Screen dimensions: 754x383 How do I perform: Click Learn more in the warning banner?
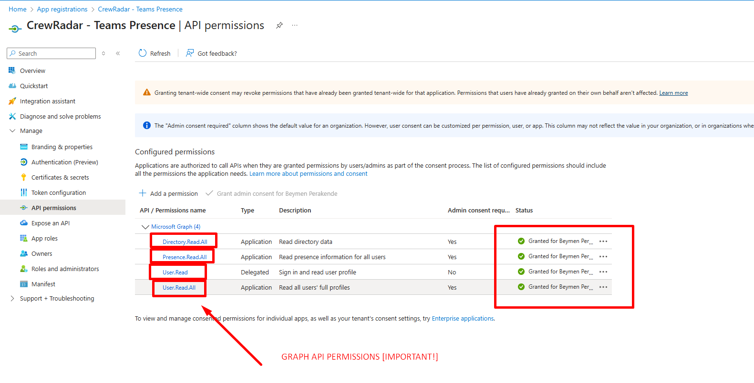[673, 93]
